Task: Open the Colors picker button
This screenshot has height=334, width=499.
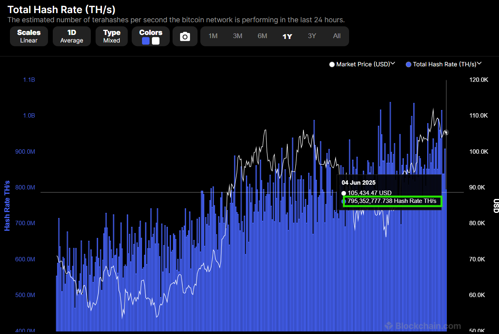Action: coord(151,37)
